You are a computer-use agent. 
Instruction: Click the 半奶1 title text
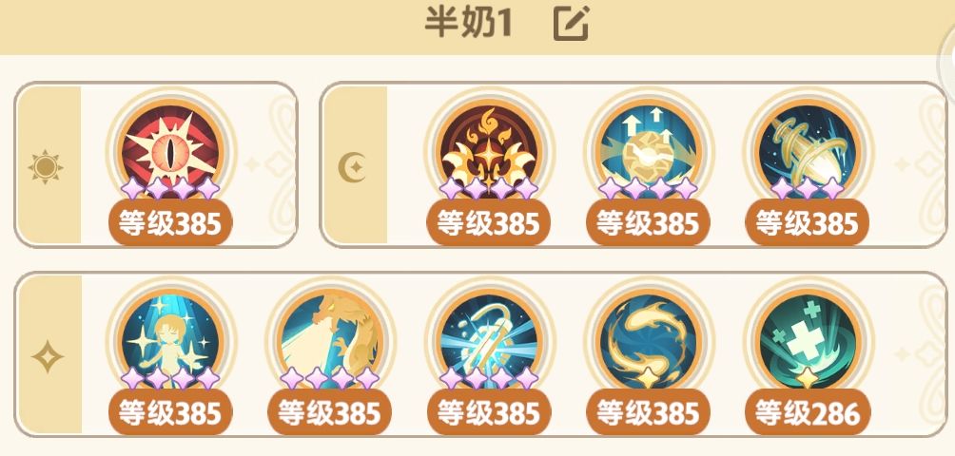[468, 23]
